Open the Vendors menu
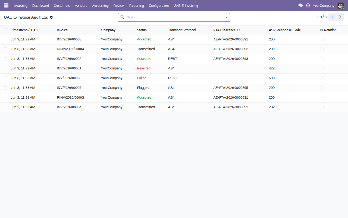The width and height of the screenshot is (348, 218). [x=81, y=6]
